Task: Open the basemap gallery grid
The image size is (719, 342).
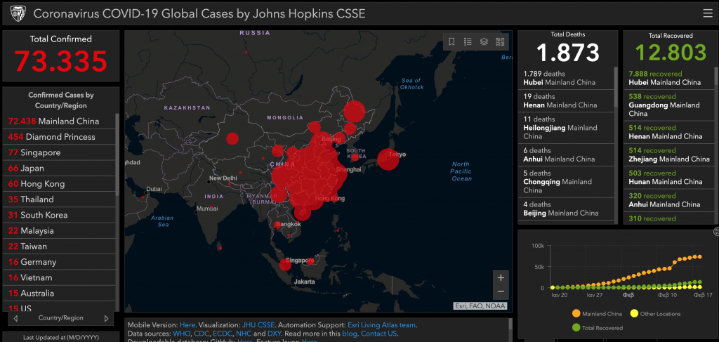Action: 500,42
